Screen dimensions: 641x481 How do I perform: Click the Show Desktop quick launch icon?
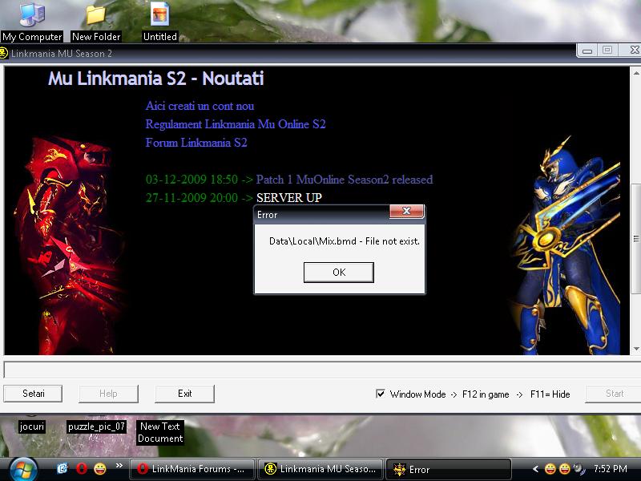(62, 469)
